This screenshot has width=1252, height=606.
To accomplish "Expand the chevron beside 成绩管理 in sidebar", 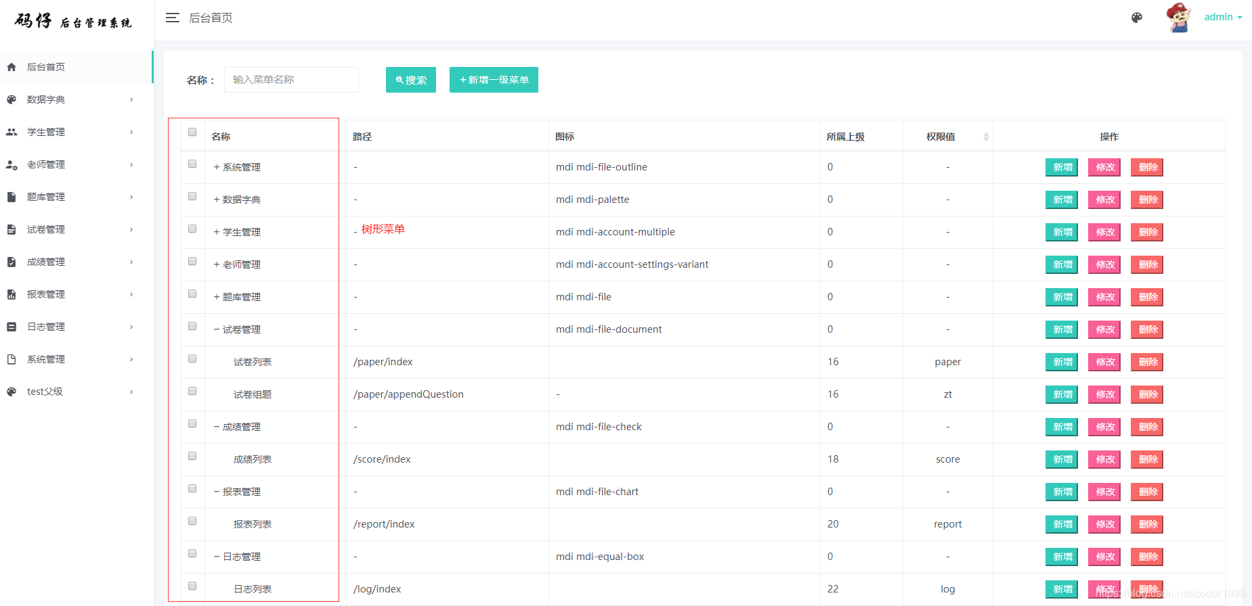I will point(131,262).
